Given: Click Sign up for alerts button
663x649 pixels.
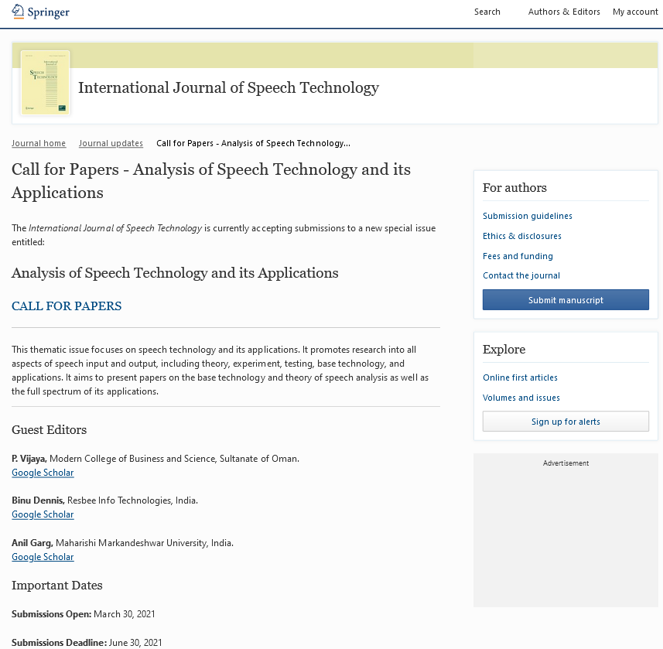Looking at the screenshot, I should pyautogui.click(x=566, y=422).
